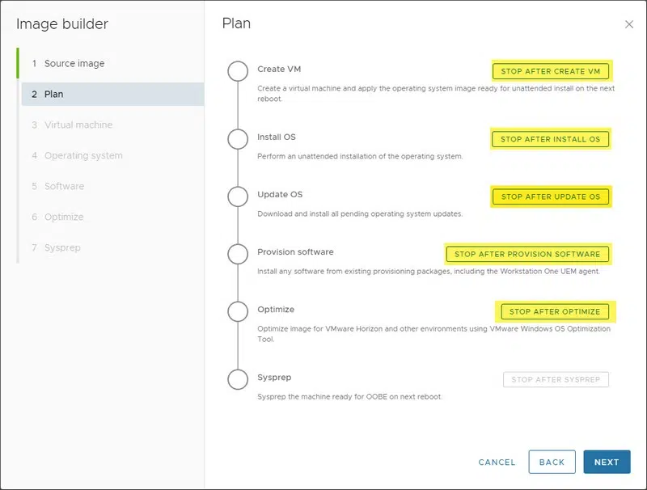Click the Install OS step circle
647x490 pixels.
[x=238, y=139]
